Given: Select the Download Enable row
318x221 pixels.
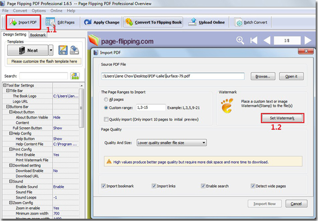Looking at the screenshot, I should [41, 171].
